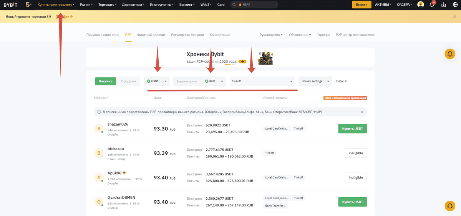Switch to Фиатный депозит tab

(151, 35)
